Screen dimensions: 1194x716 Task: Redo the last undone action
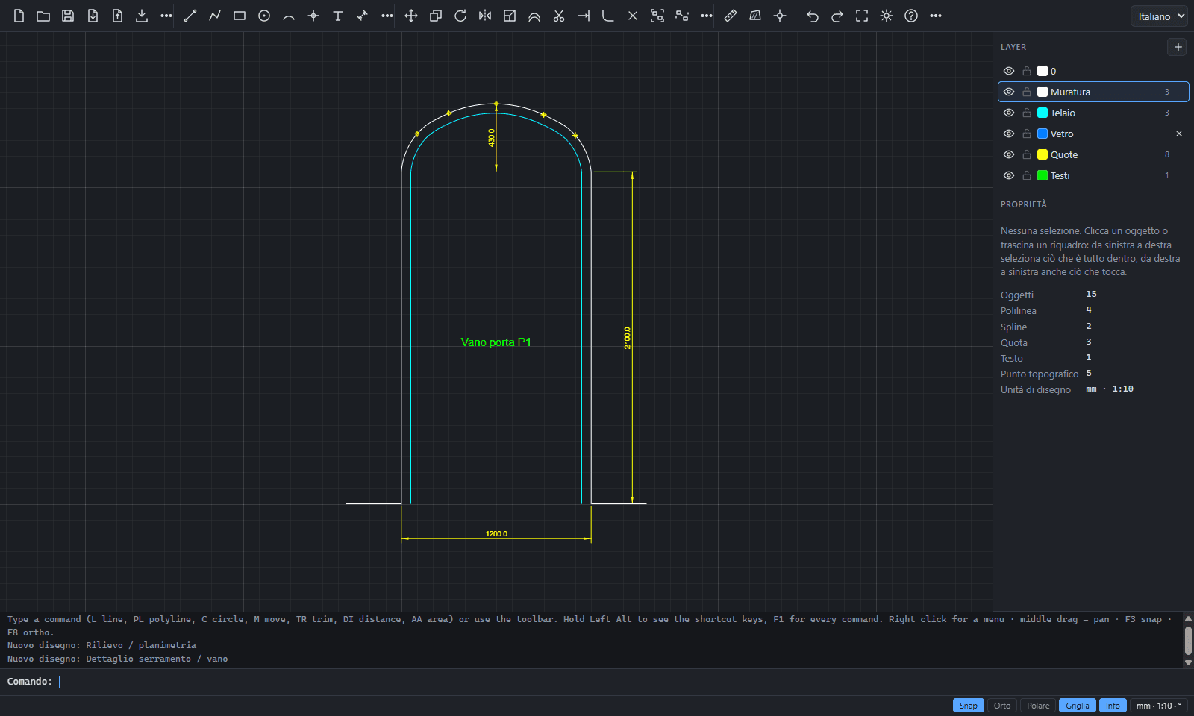click(837, 16)
